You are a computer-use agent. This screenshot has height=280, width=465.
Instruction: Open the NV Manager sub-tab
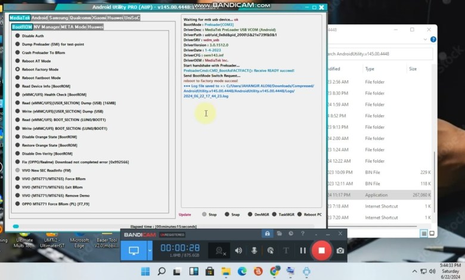coord(46,27)
